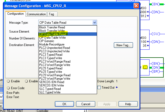
Task: Select PLC3 Typed Read option
Action: click(x=68, y=55)
